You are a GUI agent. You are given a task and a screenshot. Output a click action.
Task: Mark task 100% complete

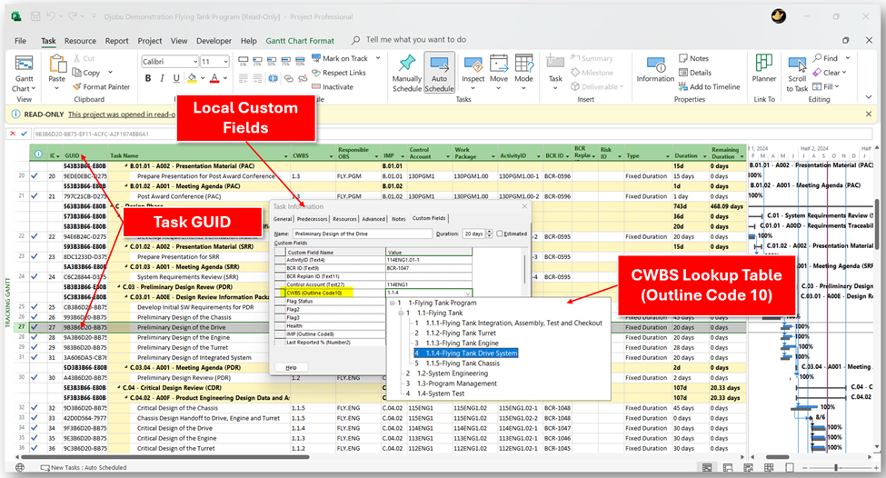301,61
